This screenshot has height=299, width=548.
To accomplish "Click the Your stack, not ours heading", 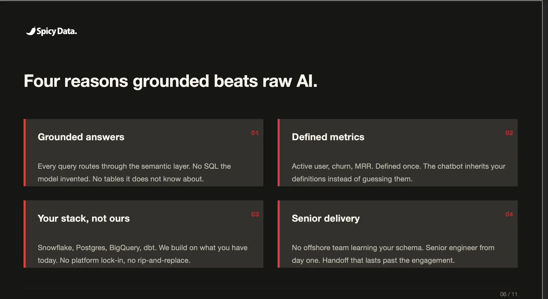I will click(84, 218).
